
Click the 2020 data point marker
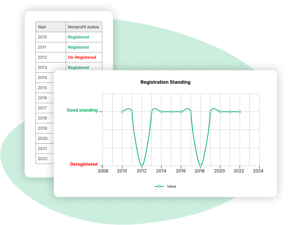[220, 112]
